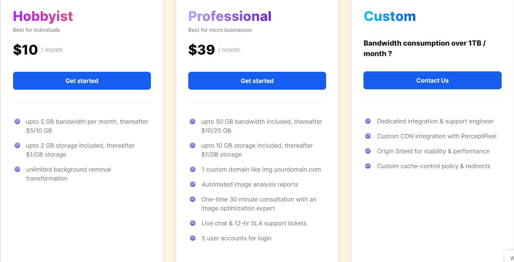Click the checkmark beside automated image analysis reports
514x262 pixels.
click(192, 184)
